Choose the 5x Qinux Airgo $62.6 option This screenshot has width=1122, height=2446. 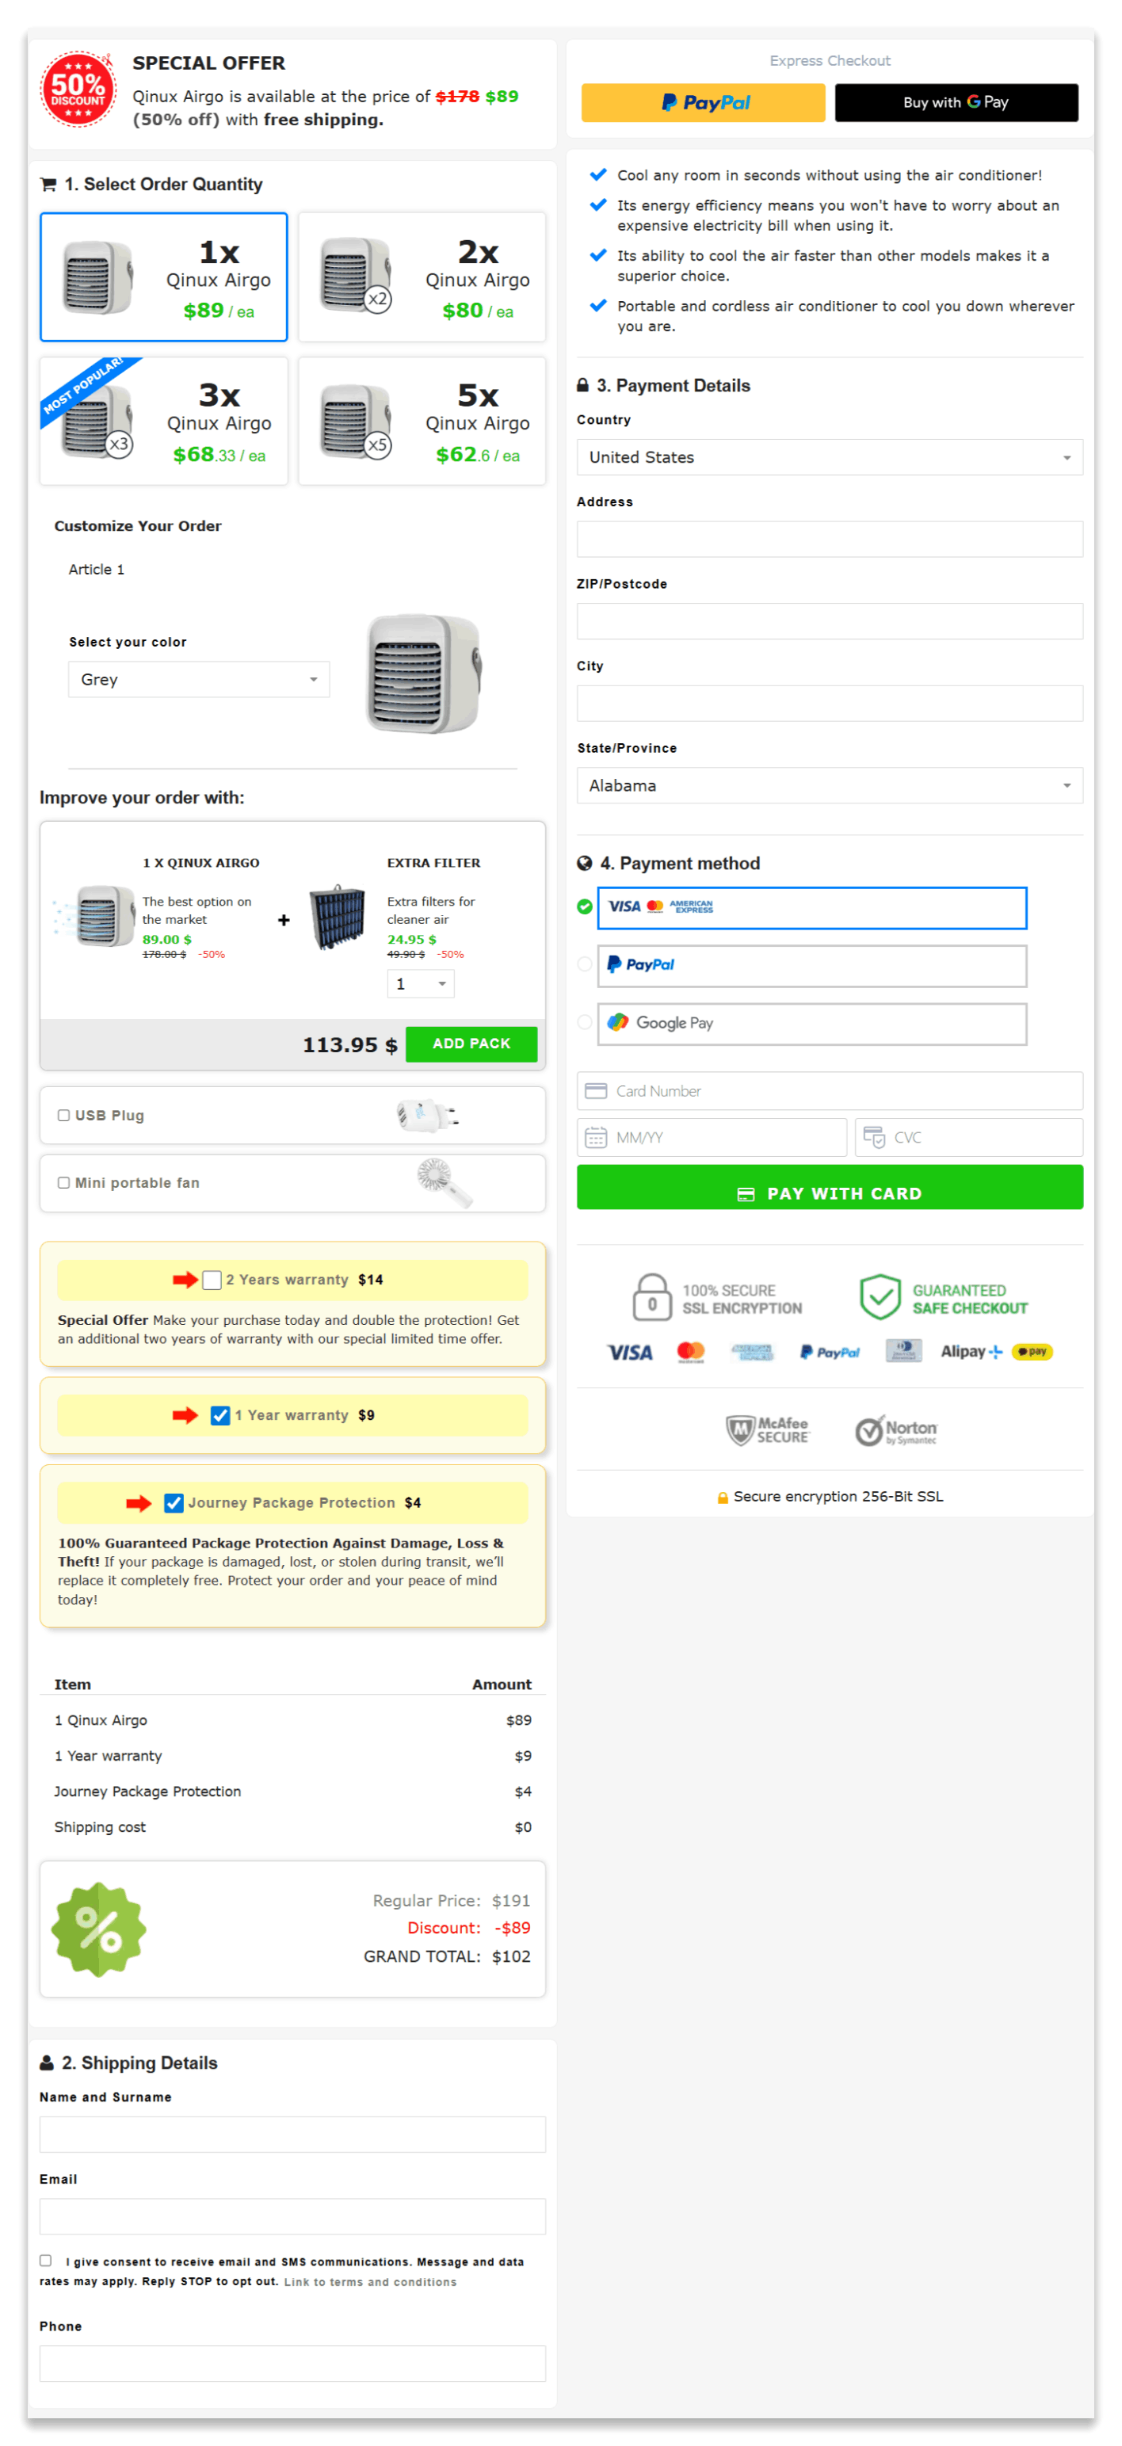(x=422, y=422)
